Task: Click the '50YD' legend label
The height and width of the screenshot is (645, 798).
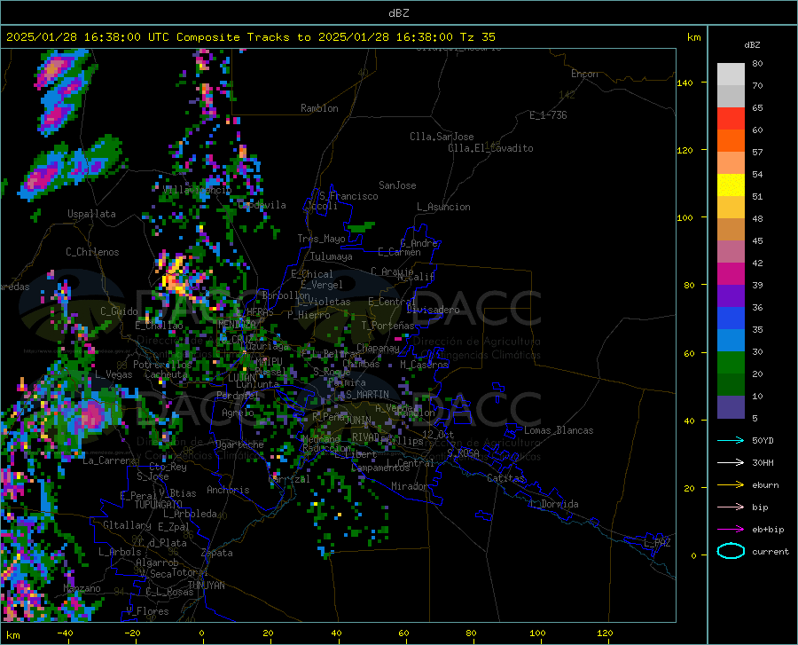Action: click(x=763, y=440)
